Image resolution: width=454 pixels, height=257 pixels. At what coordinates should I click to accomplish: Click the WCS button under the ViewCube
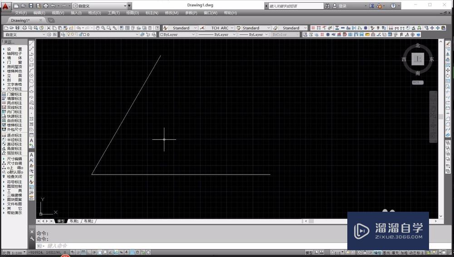click(417, 82)
